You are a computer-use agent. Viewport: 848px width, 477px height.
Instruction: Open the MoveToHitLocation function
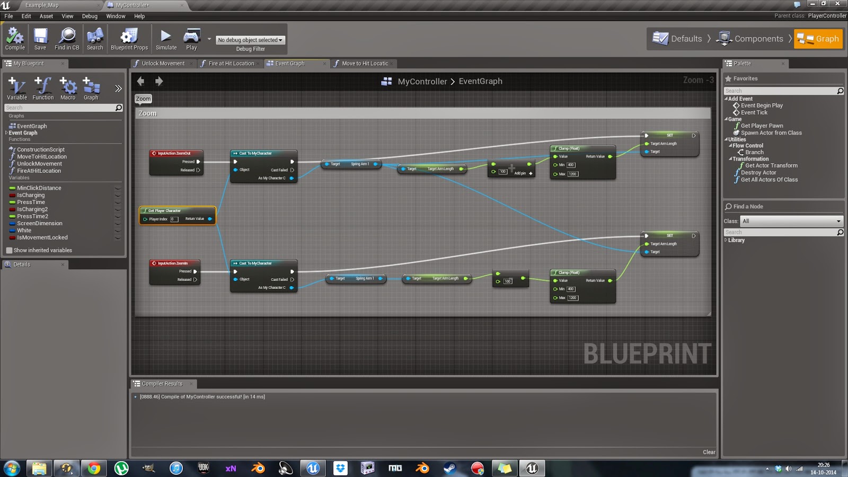(42, 157)
